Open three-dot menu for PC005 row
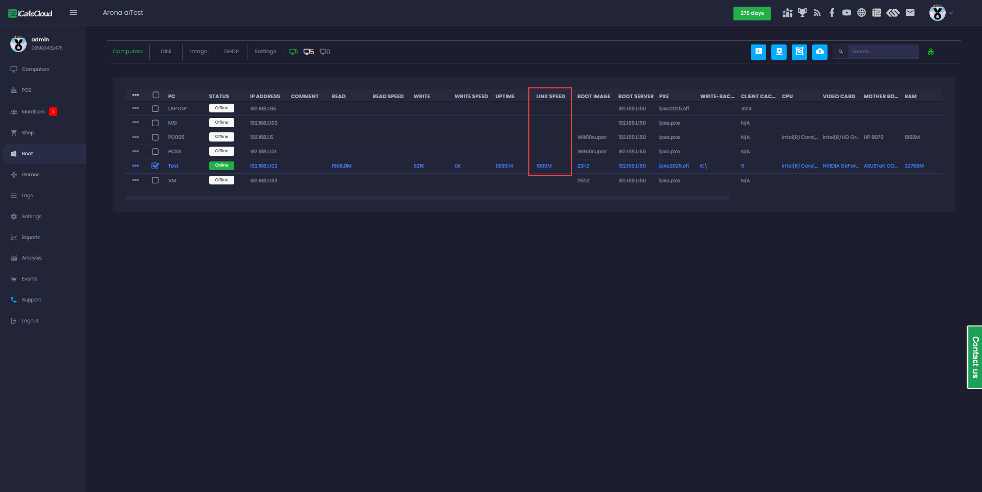Screen dimensions: 982x492 [x=136, y=137]
